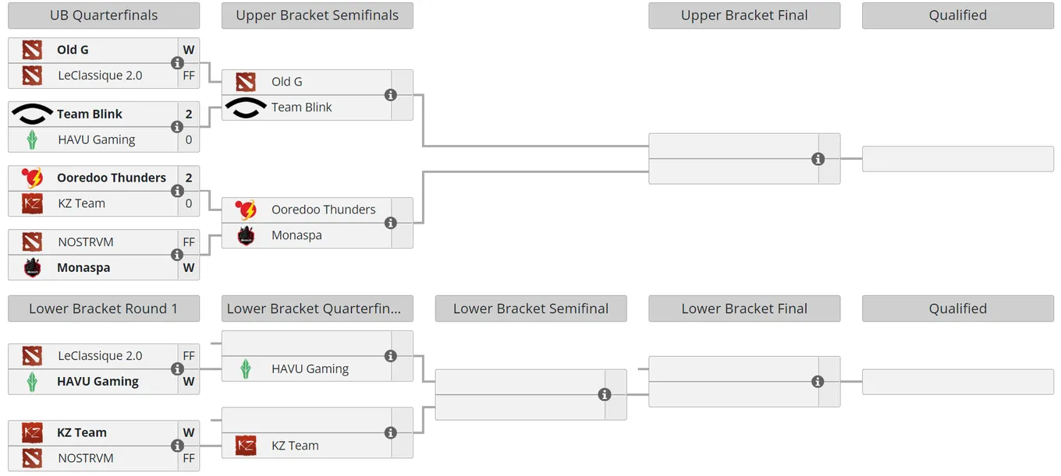Select the Upper Bracket Semifinals header
The width and height of the screenshot is (1061, 476).
coord(318,16)
